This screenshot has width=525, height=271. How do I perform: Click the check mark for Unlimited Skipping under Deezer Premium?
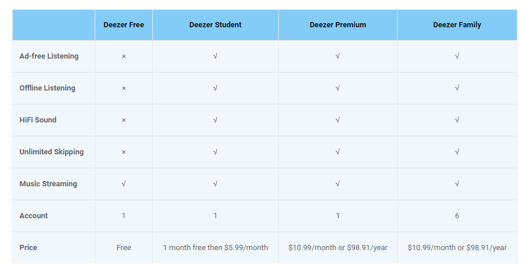coord(338,152)
